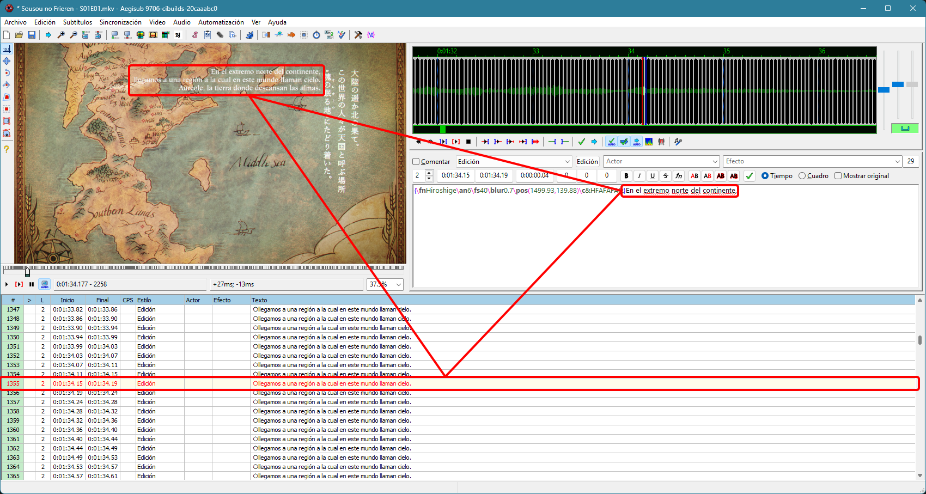Pause the video playback
Viewport: 926px width, 494px height.
(x=32, y=284)
